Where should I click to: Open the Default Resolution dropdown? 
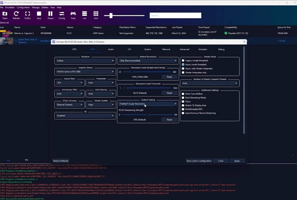pos(148,61)
